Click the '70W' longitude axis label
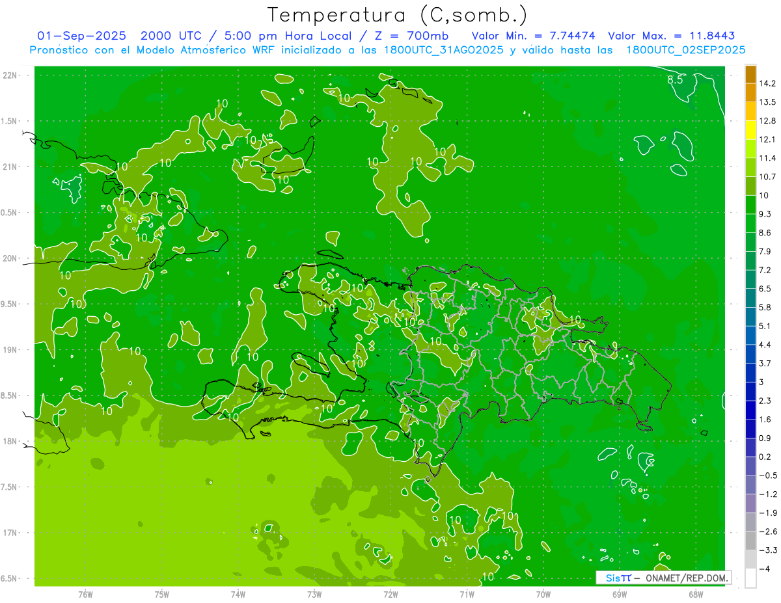The image size is (781, 603). pyautogui.click(x=543, y=594)
